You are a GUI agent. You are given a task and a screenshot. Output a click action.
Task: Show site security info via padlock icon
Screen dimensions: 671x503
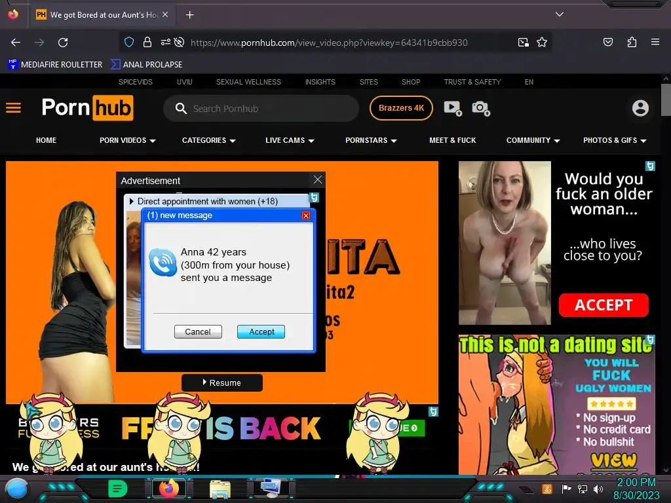[147, 42]
